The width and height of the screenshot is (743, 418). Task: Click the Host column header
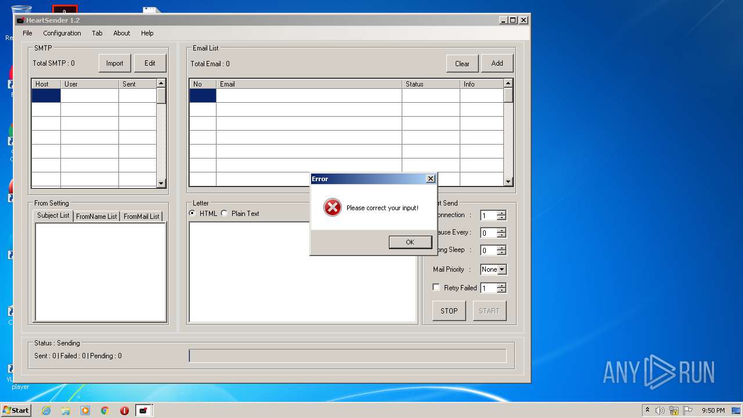46,84
